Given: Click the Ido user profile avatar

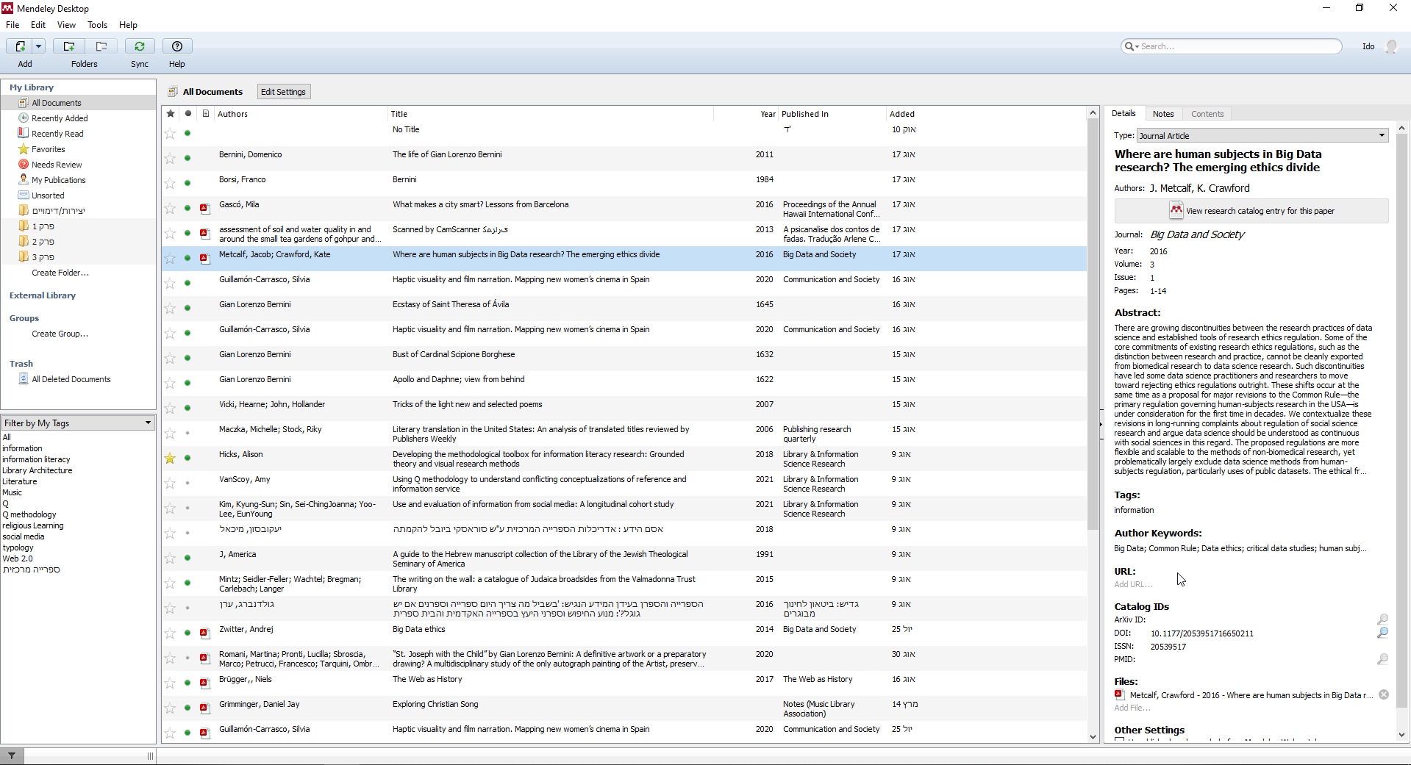Looking at the screenshot, I should (1391, 46).
